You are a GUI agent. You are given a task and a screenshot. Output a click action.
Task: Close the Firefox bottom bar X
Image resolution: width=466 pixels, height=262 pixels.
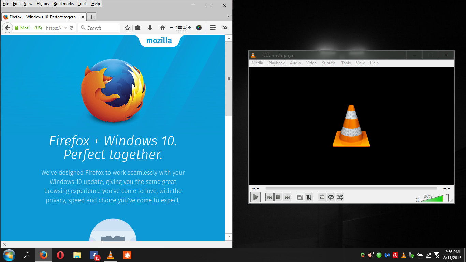[x=4, y=244]
